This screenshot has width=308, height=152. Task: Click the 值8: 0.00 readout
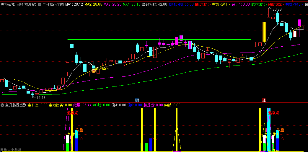point(135,105)
